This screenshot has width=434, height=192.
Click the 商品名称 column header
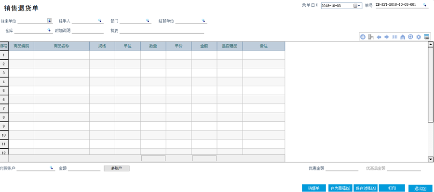(62, 46)
